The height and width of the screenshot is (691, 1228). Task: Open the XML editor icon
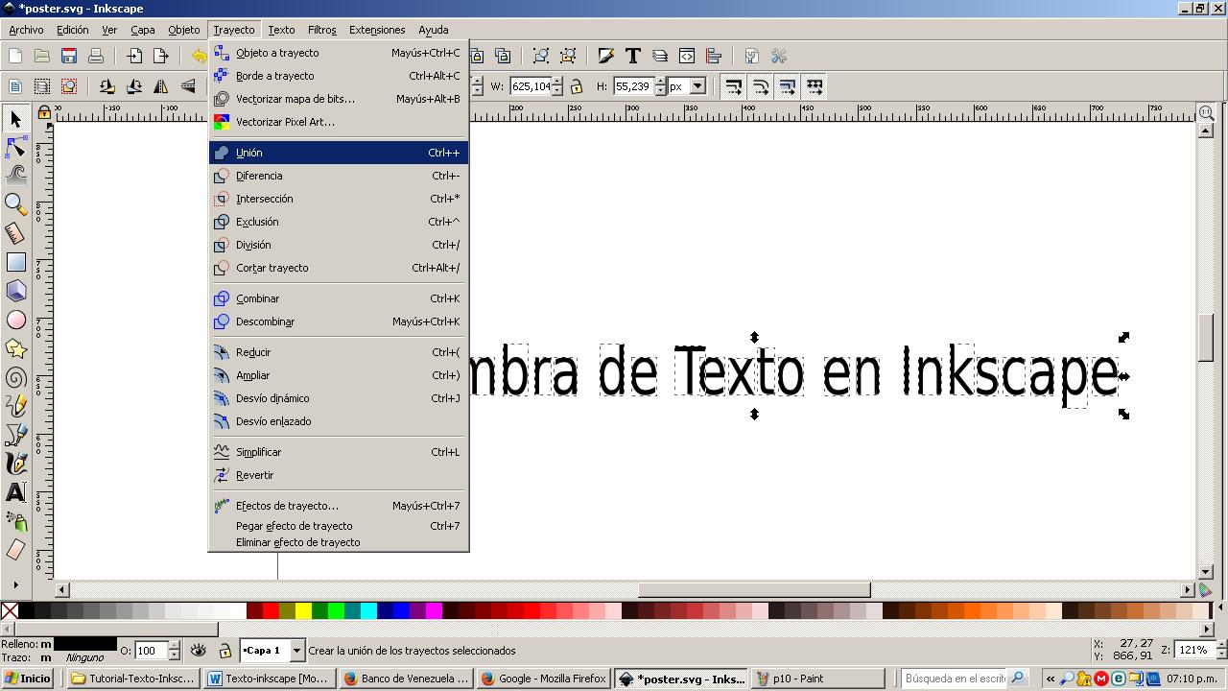point(687,57)
